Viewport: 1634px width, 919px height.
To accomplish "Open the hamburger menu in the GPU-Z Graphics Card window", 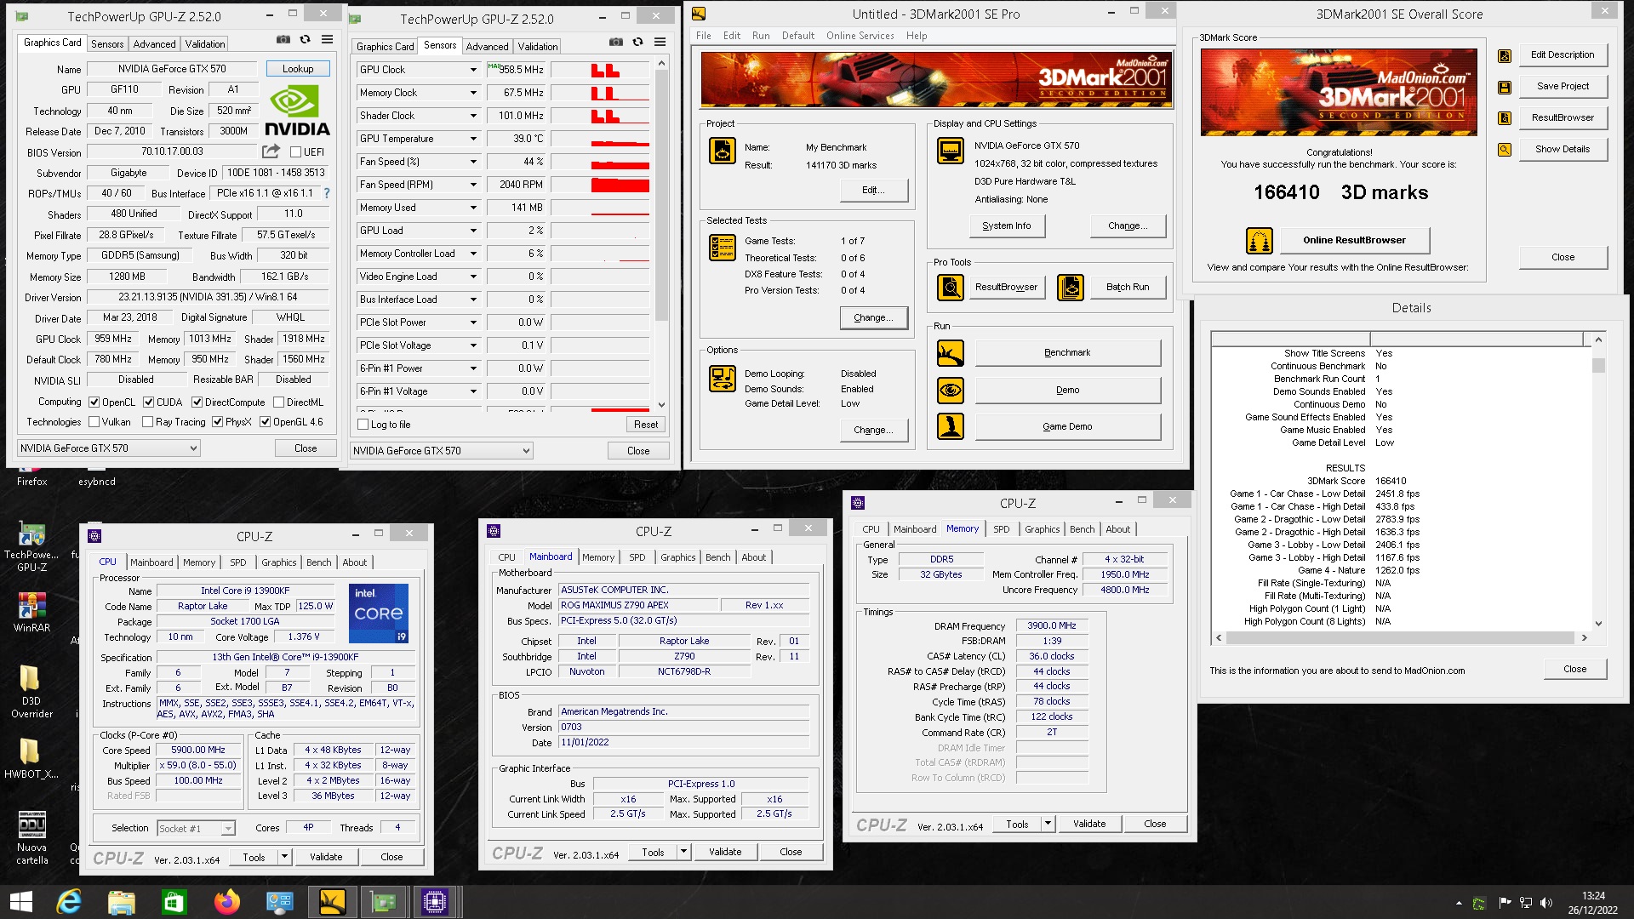I will point(328,39).
